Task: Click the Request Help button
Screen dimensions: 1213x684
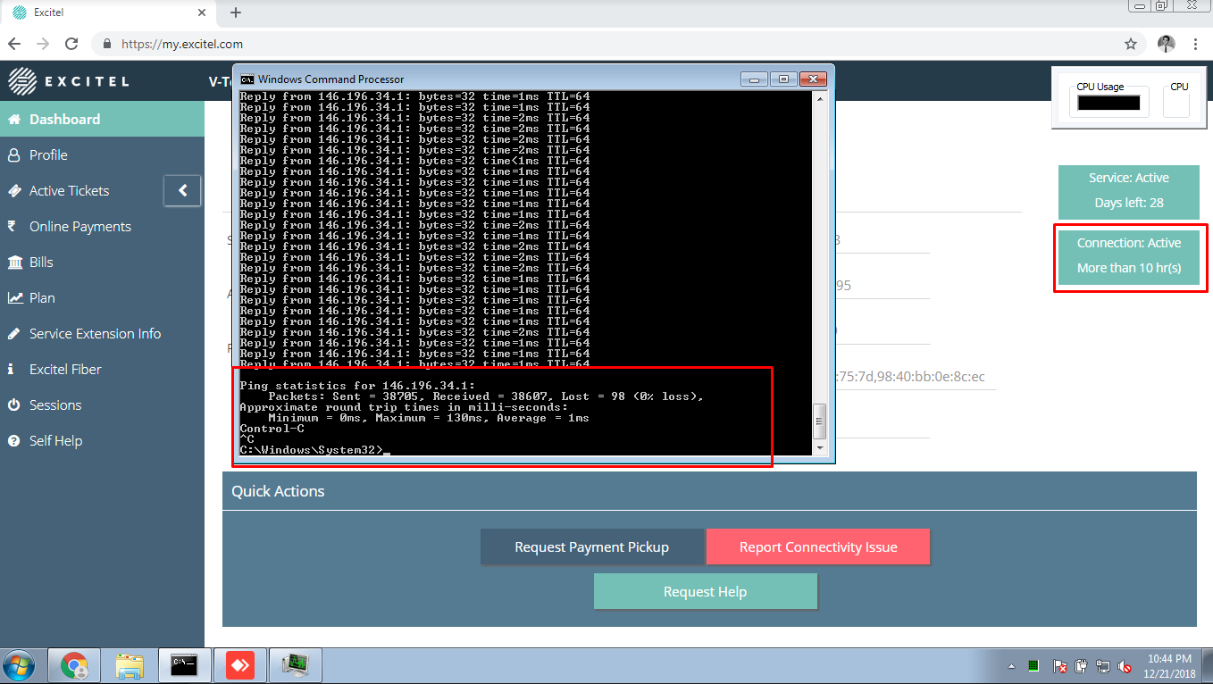Action: click(705, 592)
